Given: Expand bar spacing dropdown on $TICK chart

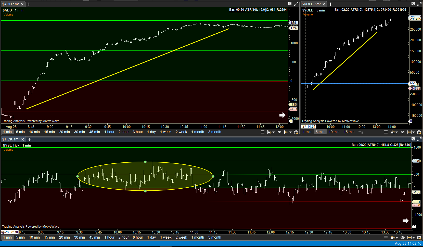Looking at the screenshot, I should tap(414, 238).
